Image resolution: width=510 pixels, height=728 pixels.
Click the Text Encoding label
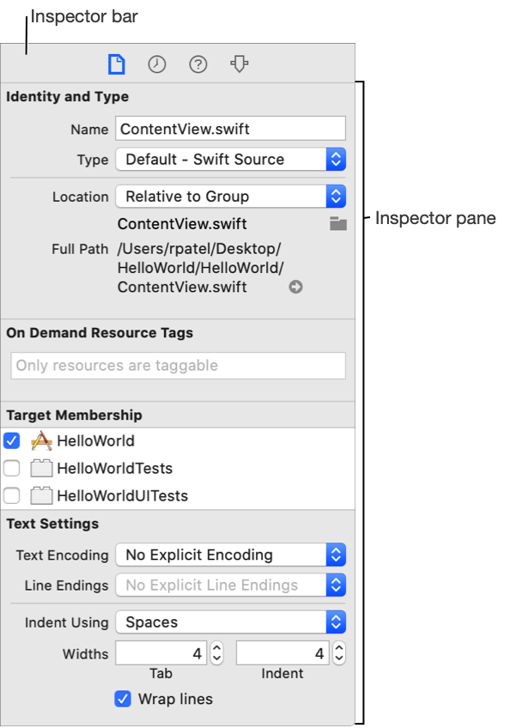pyautogui.click(x=62, y=555)
